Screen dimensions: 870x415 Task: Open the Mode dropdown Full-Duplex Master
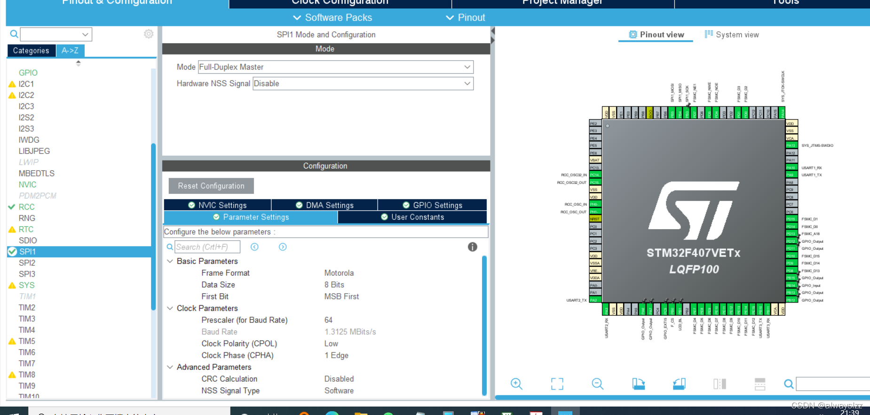coord(336,67)
